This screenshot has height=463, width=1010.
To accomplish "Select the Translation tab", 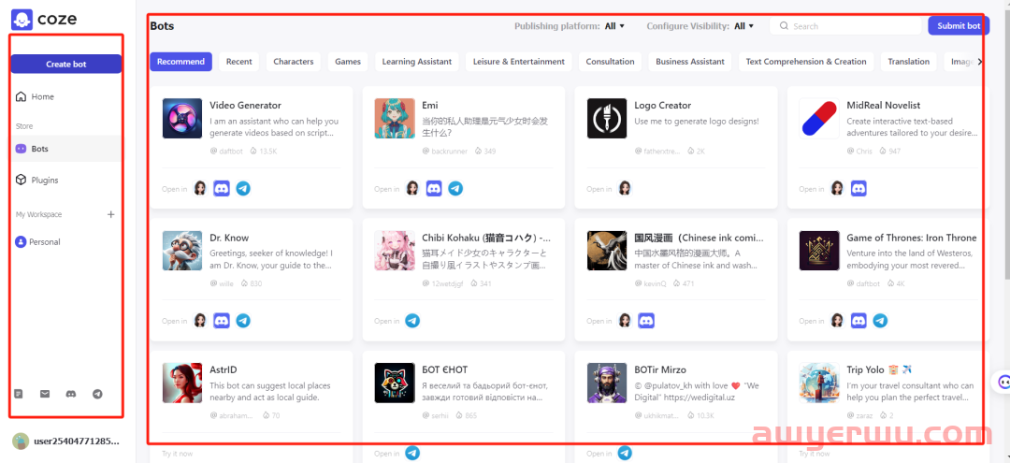I will pyautogui.click(x=909, y=62).
